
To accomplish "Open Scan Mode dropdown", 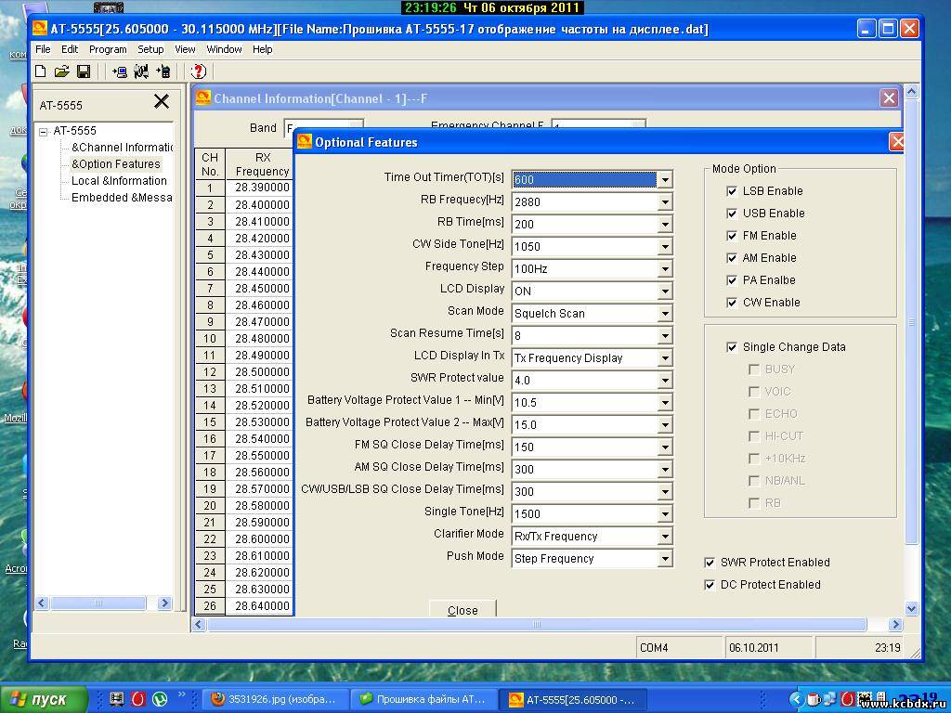I will [665, 314].
